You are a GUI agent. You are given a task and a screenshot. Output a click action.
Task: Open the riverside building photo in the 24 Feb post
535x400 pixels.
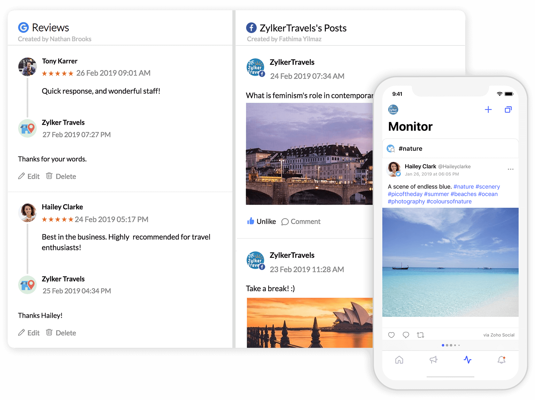pos(309,154)
